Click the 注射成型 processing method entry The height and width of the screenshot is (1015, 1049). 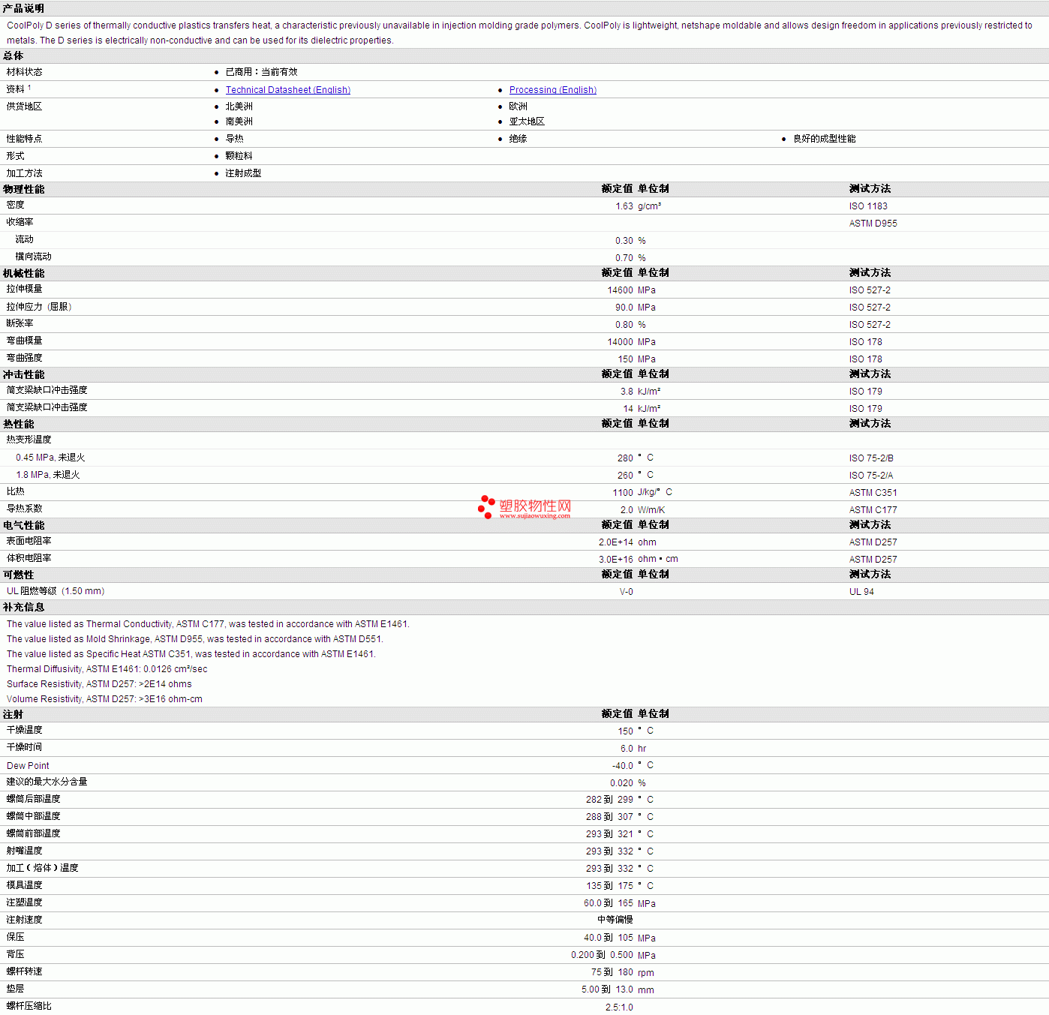click(x=243, y=173)
